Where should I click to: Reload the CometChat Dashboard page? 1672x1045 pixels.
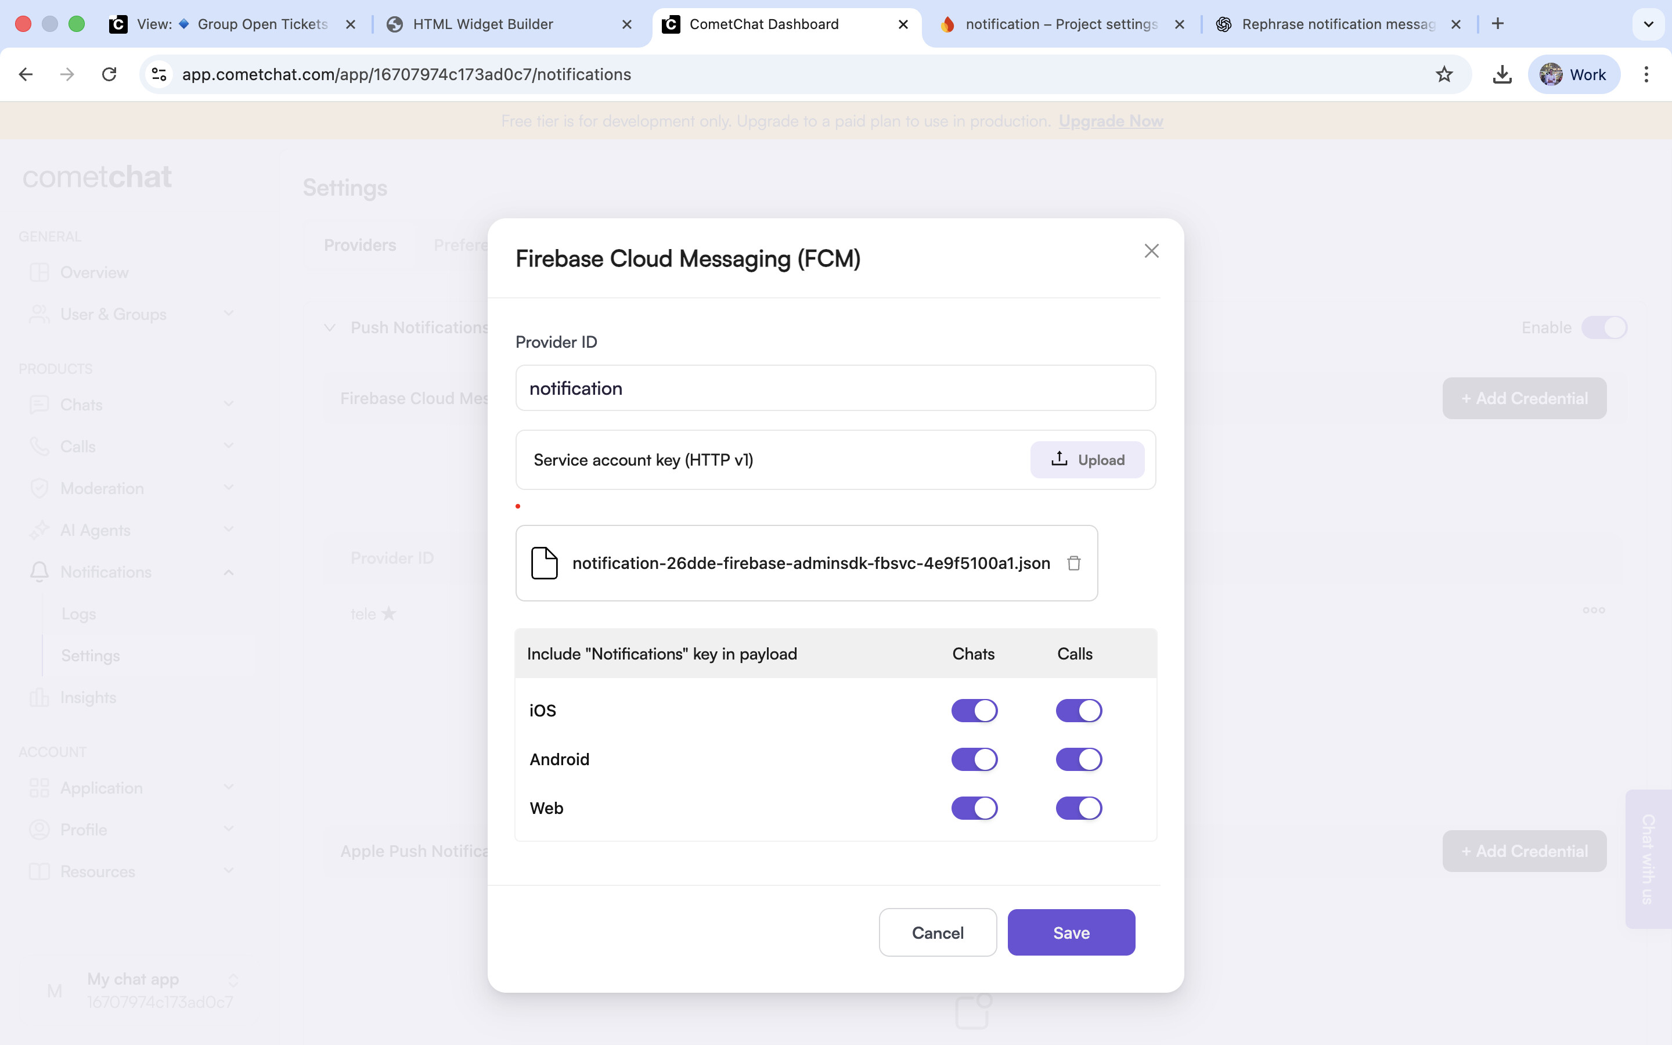109,75
